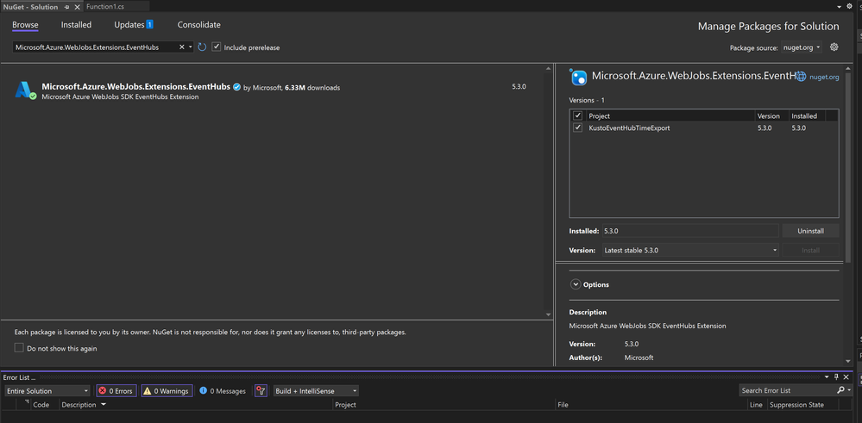Expand the Options section
The height and width of the screenshot is (423, 862).
(x=576, y=284)
